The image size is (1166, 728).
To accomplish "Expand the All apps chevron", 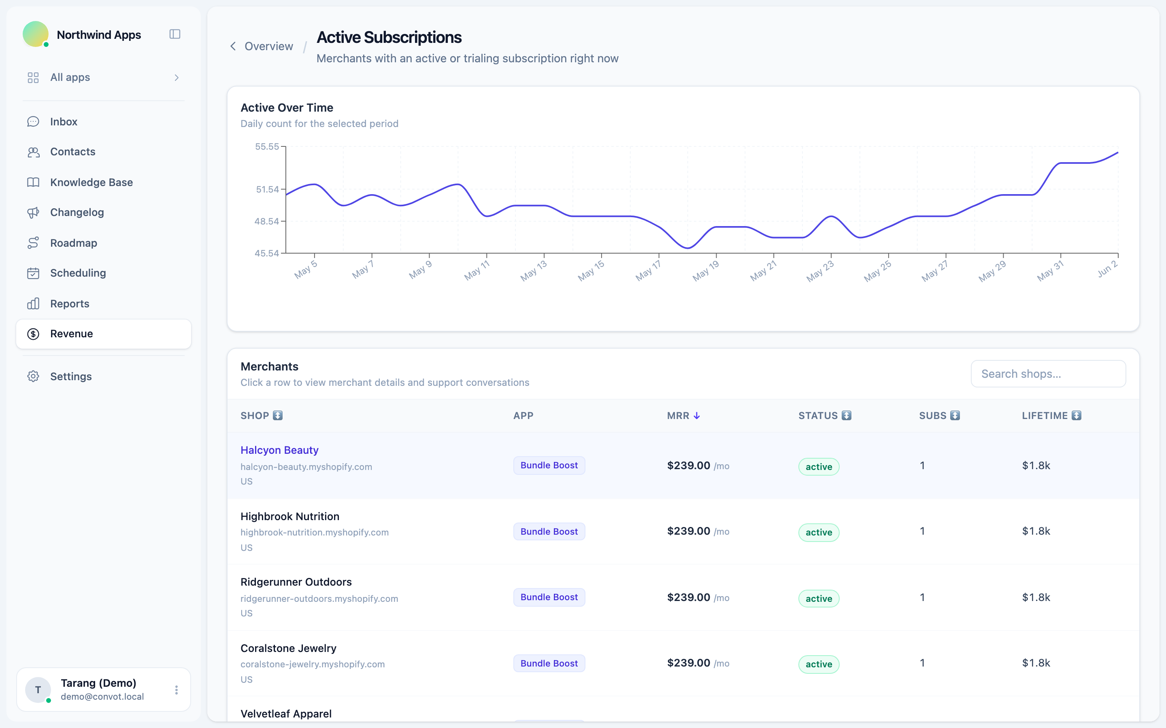I will tap(177, 78).
